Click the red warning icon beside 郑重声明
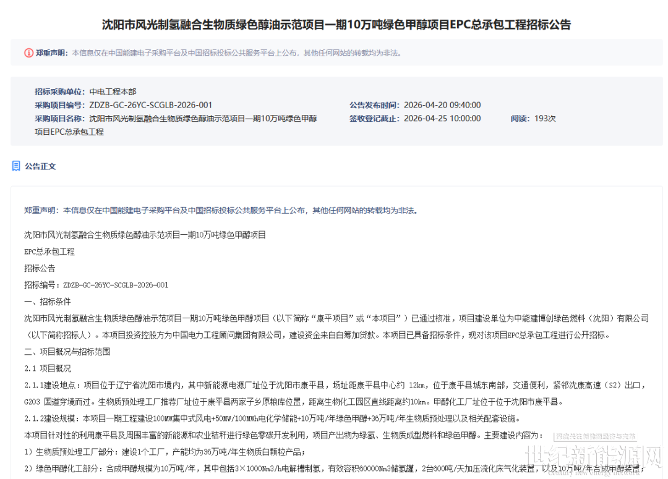Screen dimensions: 668x479 point(28,53)
